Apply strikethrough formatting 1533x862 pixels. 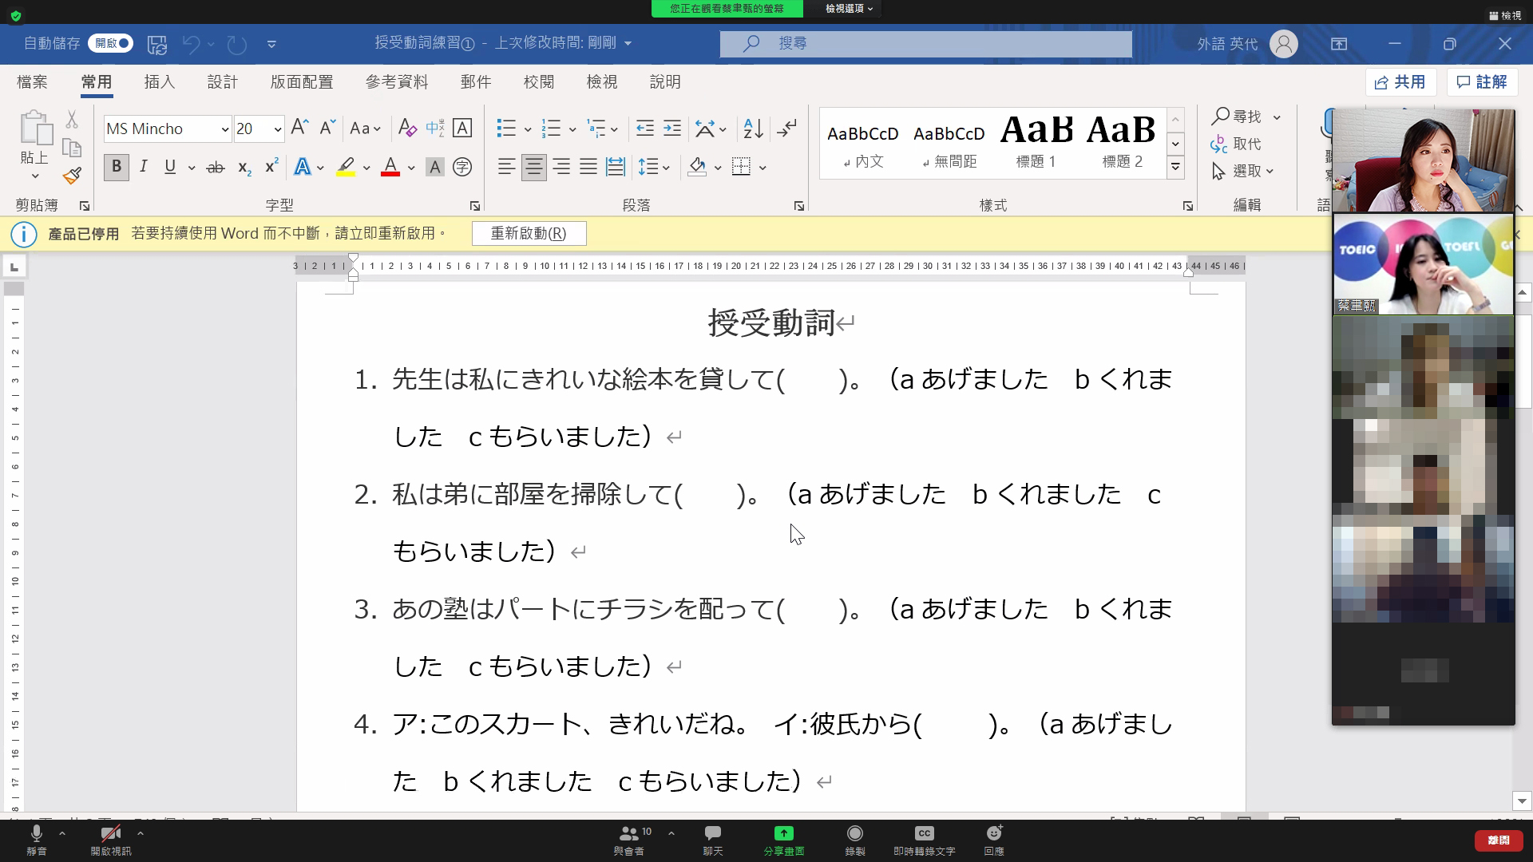tap(215, 168)
